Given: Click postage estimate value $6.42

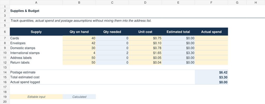Looking at the screenshot, I should tap(211, 72).
